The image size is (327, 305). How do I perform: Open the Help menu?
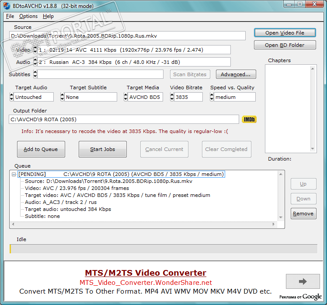click(x=48, y=16)
